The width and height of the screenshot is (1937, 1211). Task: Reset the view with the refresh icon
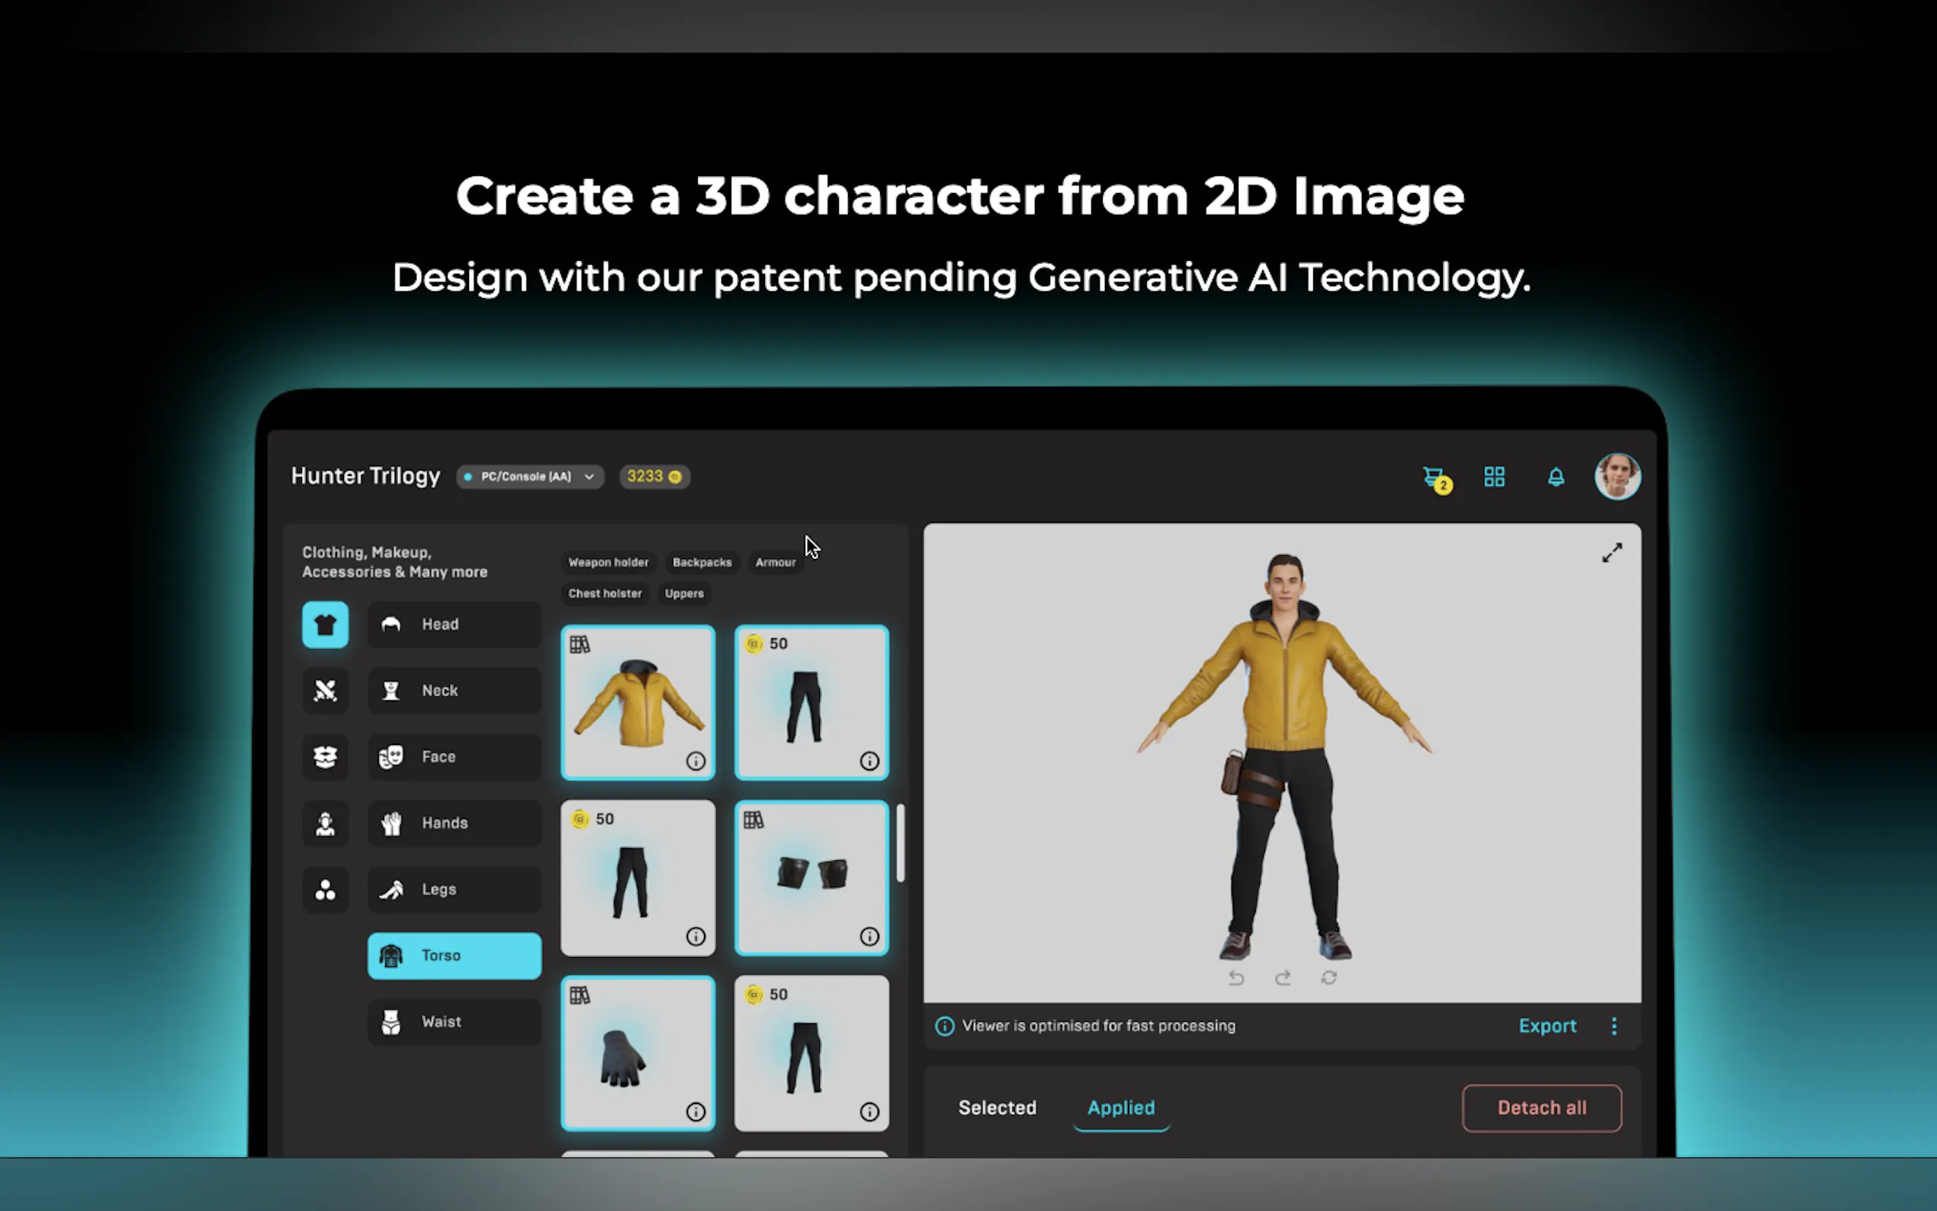click(x=1329, y=978)
